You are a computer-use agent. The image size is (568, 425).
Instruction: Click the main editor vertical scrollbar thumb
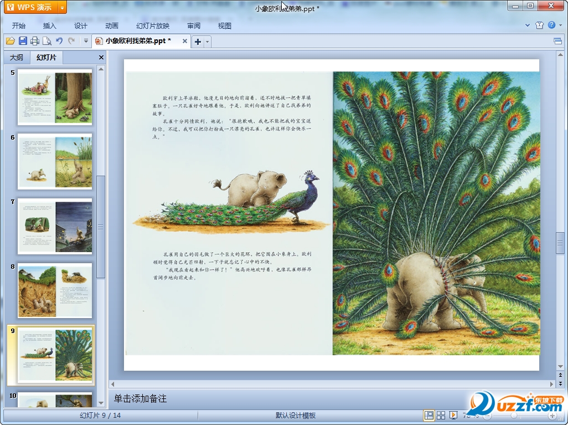coord(560,243)
